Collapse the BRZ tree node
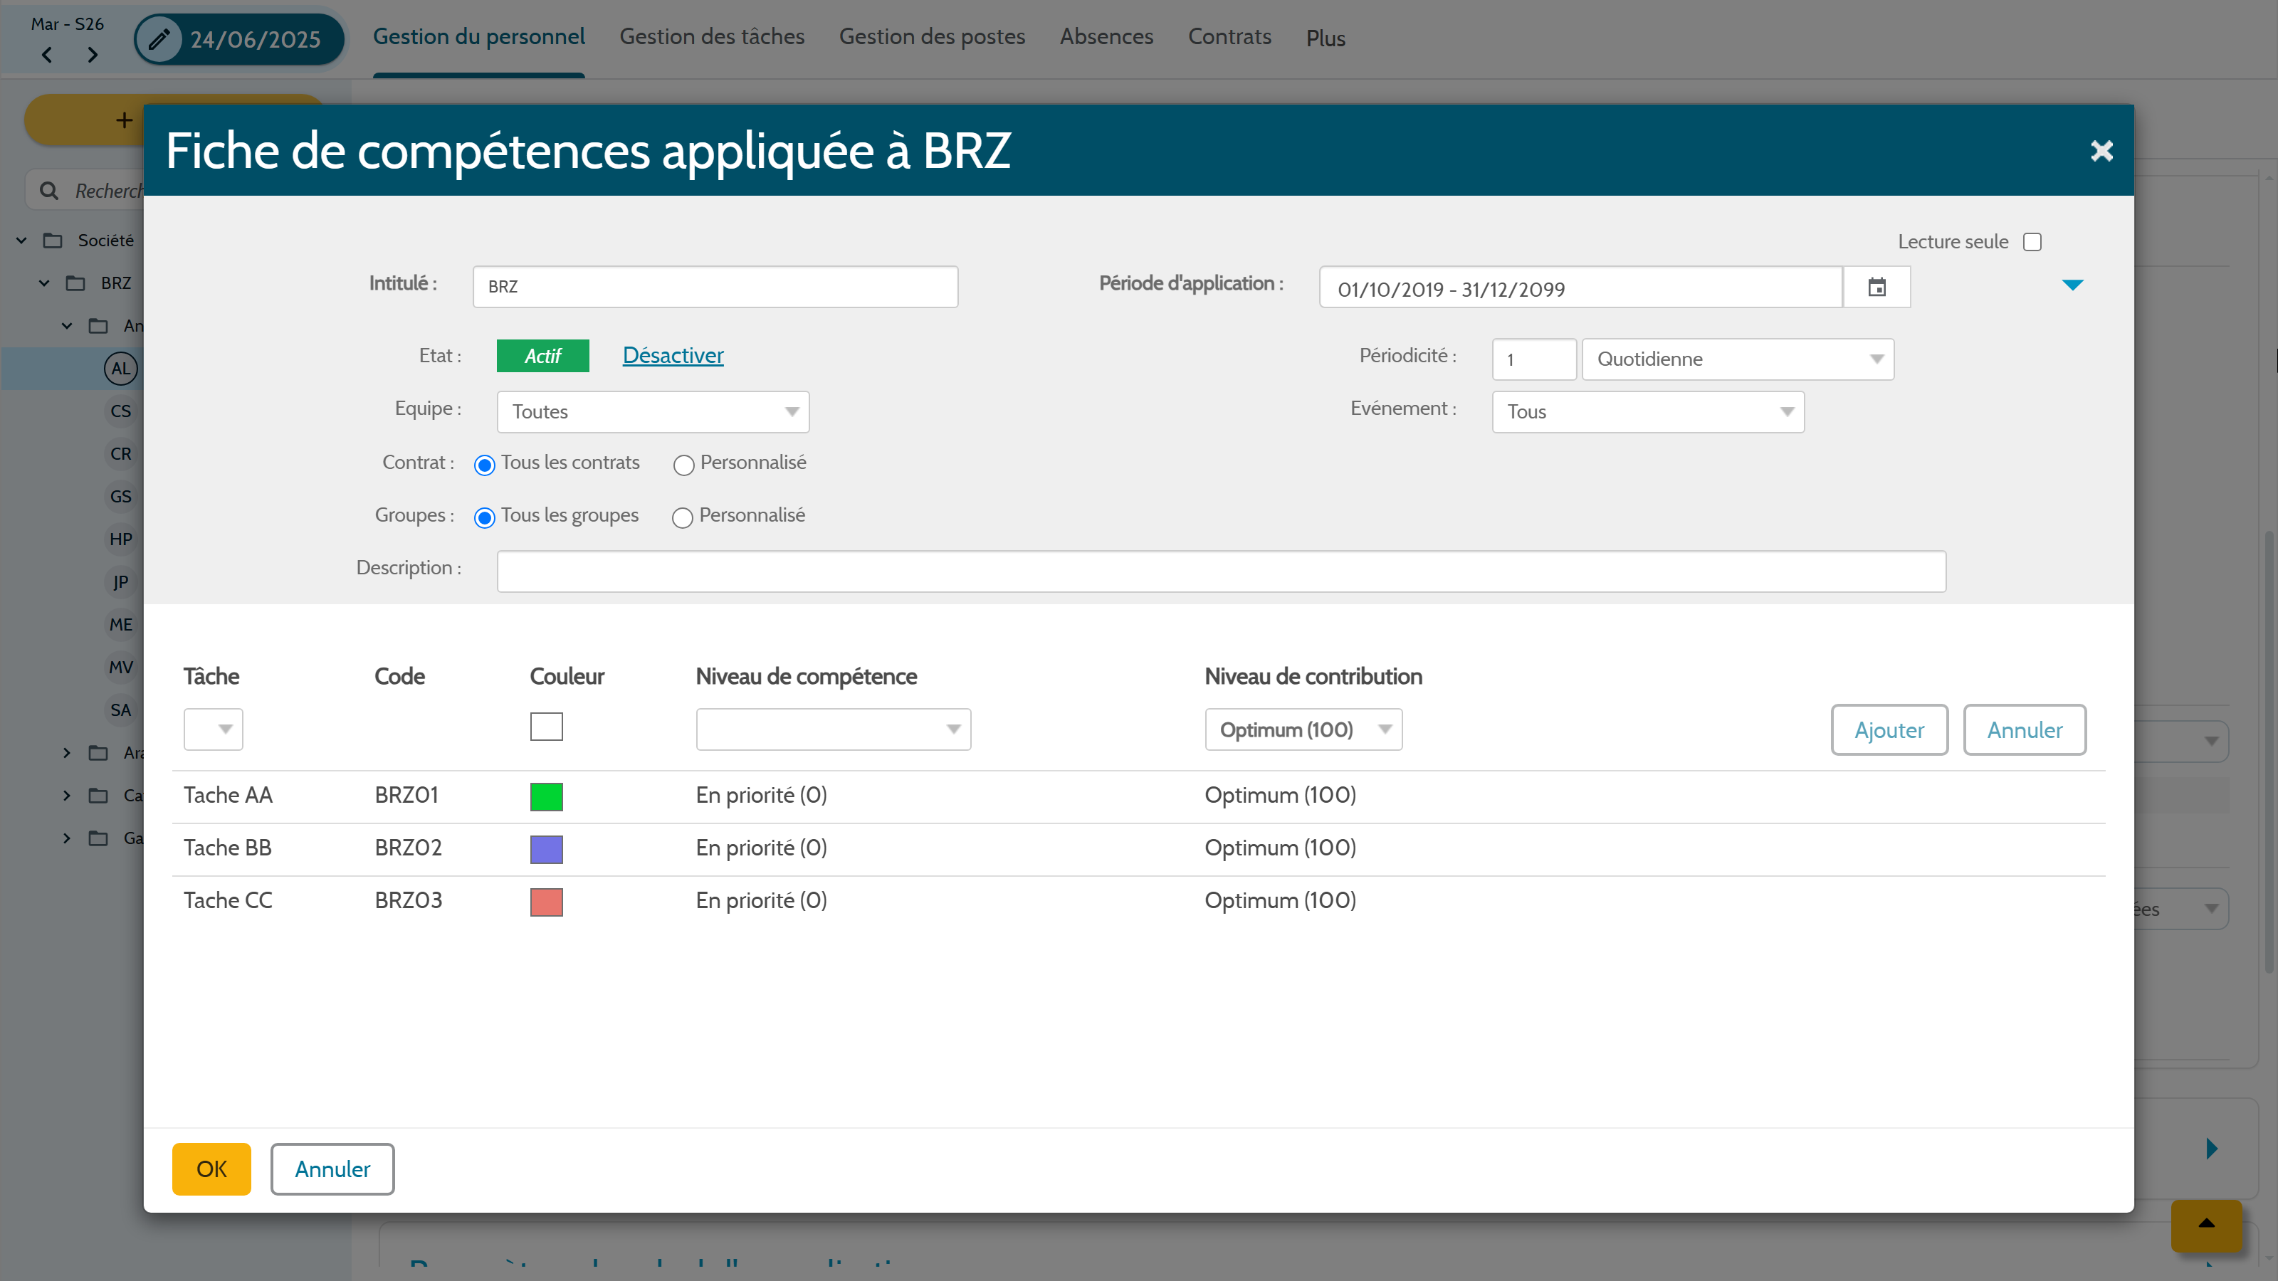 click(44, 283)
